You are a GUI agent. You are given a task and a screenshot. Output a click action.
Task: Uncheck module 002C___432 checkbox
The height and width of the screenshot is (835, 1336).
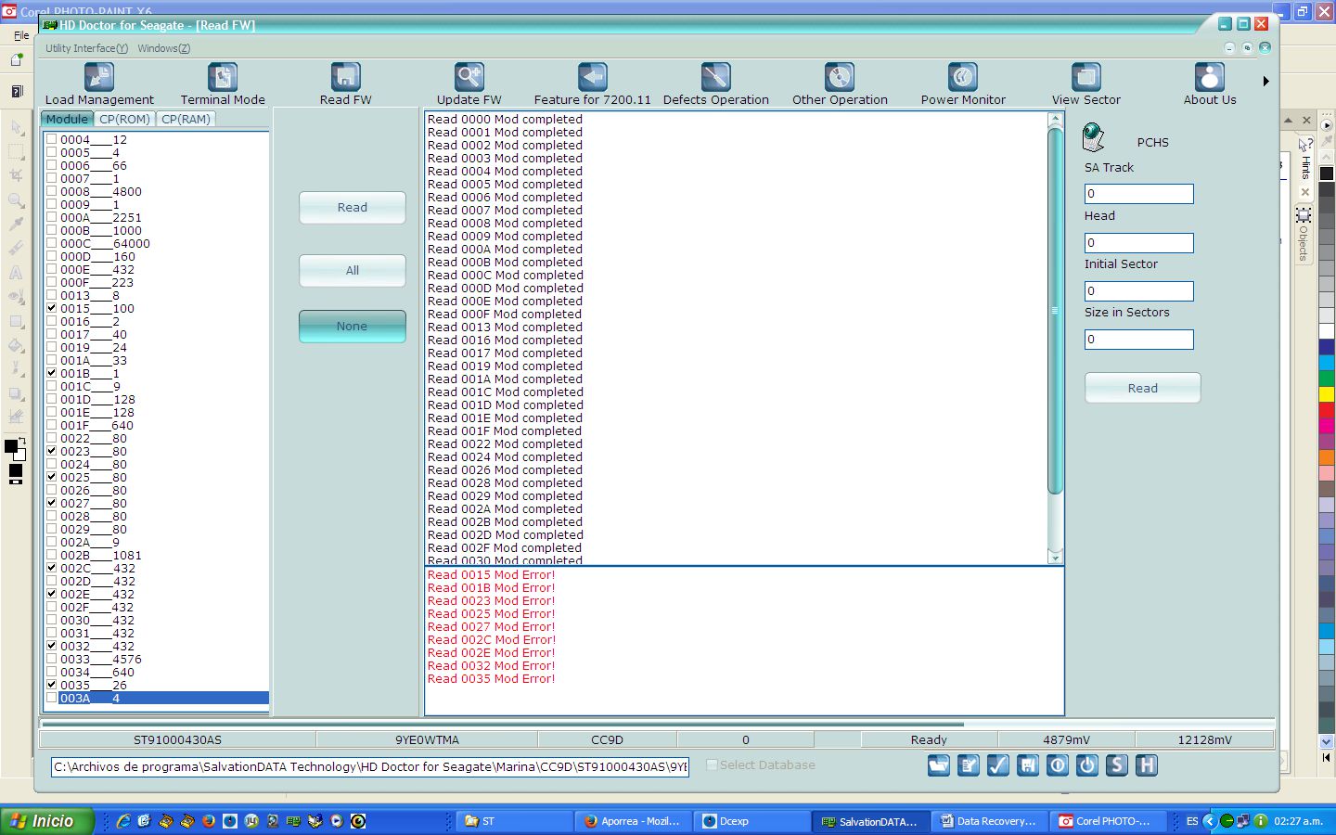point(52,568)
